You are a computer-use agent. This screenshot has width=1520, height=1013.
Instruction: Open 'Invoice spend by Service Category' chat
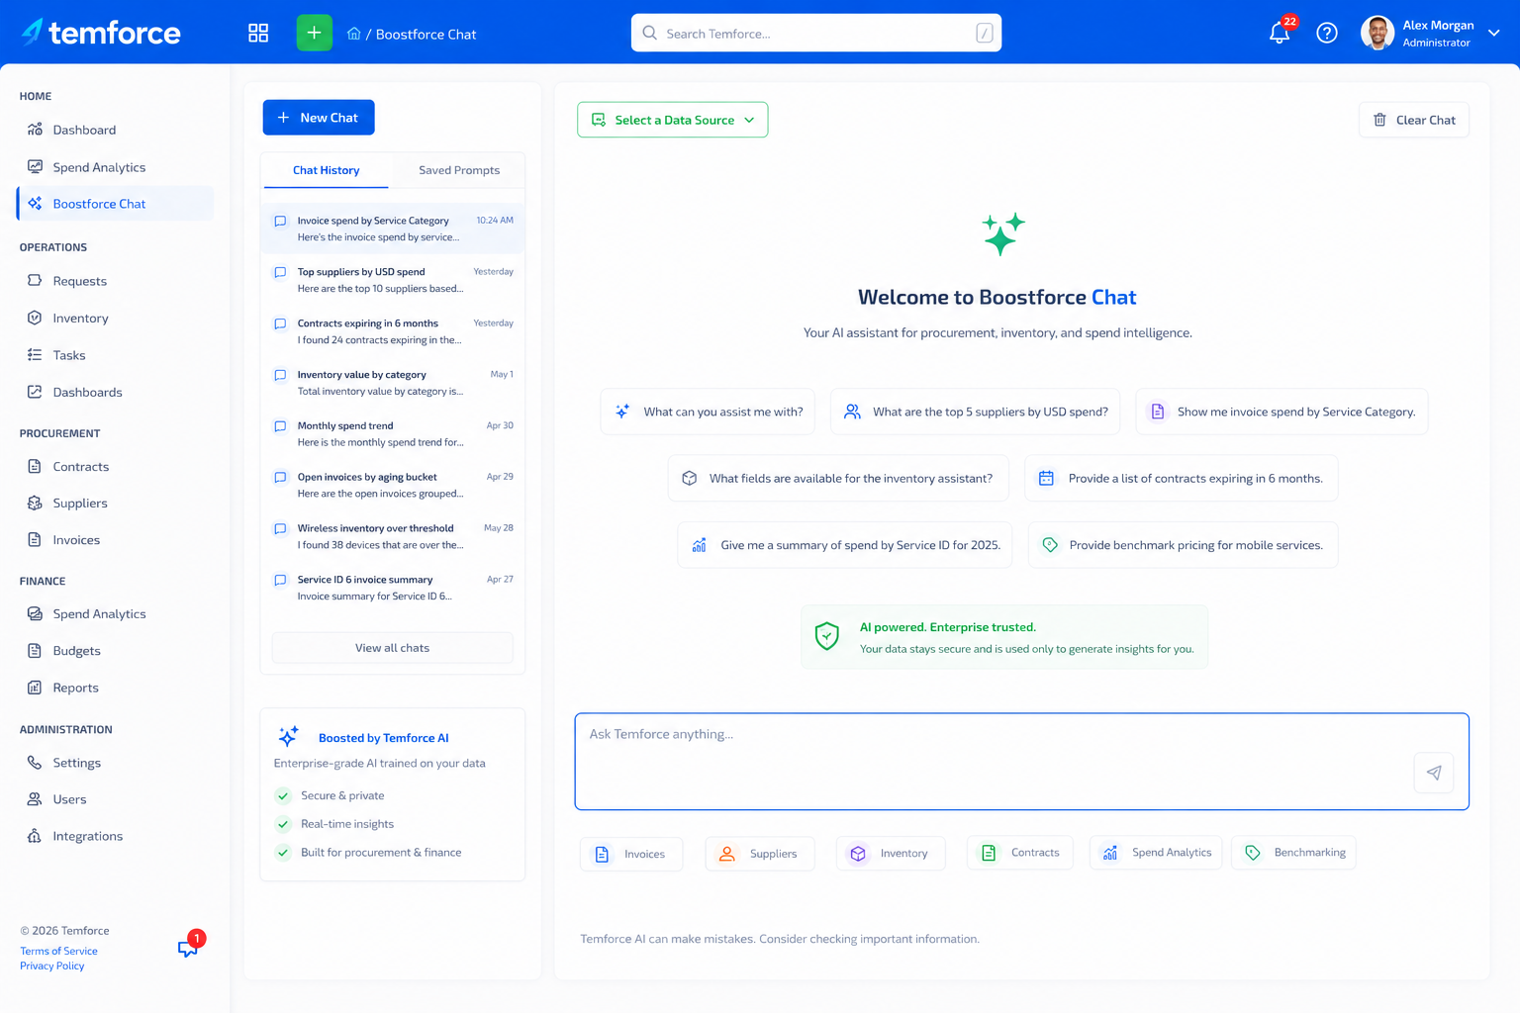pos(393,229)
